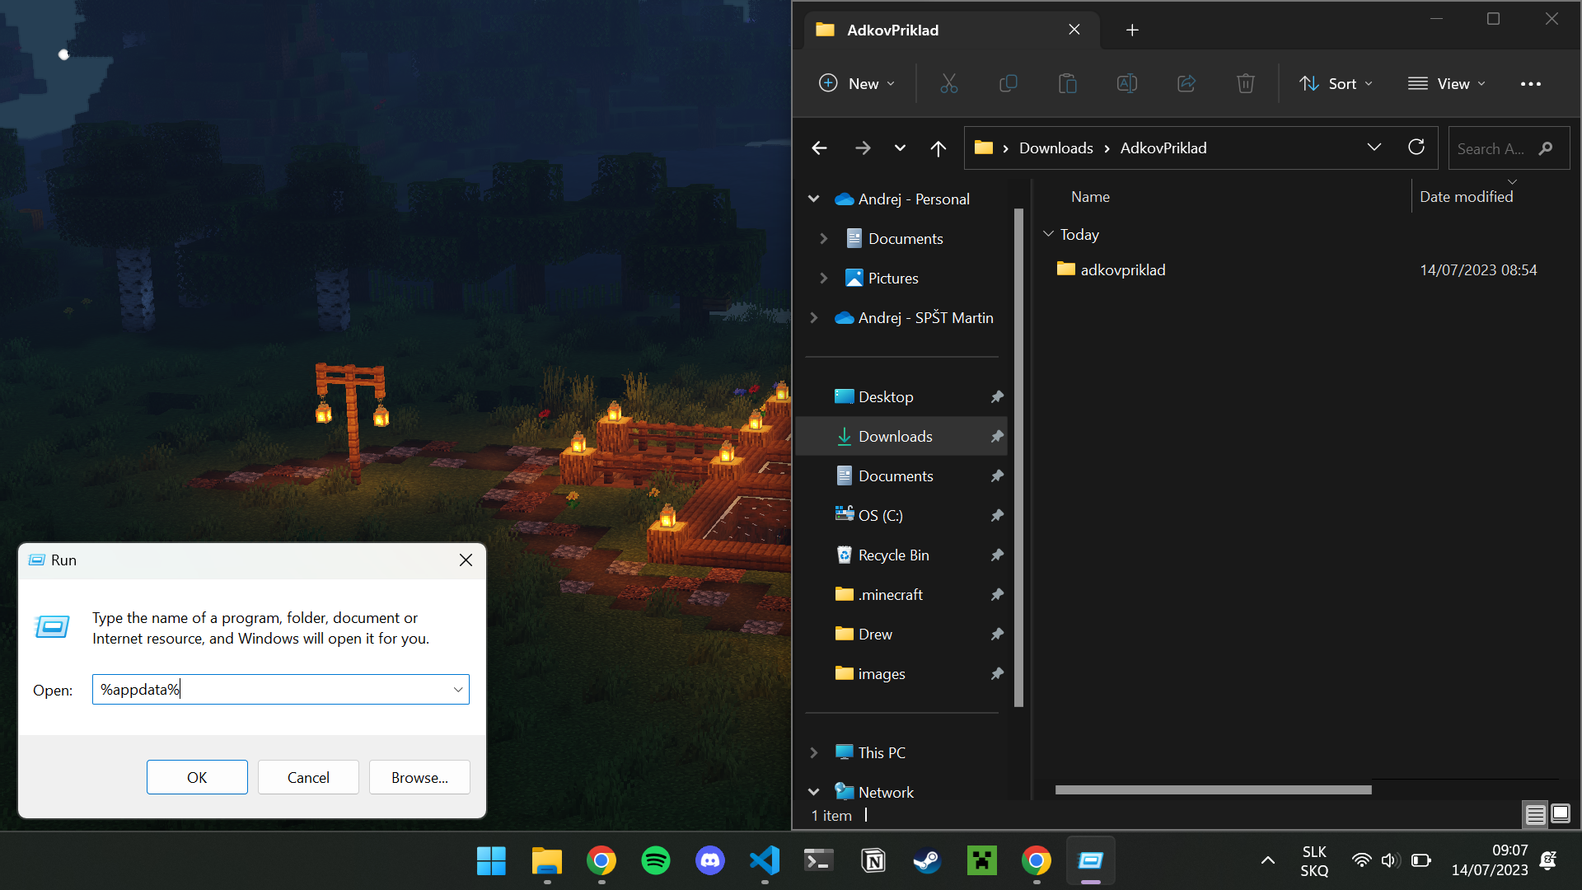Open Run dialog command history dropdown
1582x890 pixels.
[457, 690]
